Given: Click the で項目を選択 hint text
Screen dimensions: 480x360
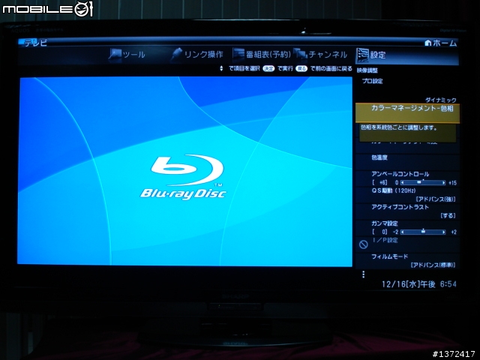Looking at the screenshot, I should click(x=244, y=68).
